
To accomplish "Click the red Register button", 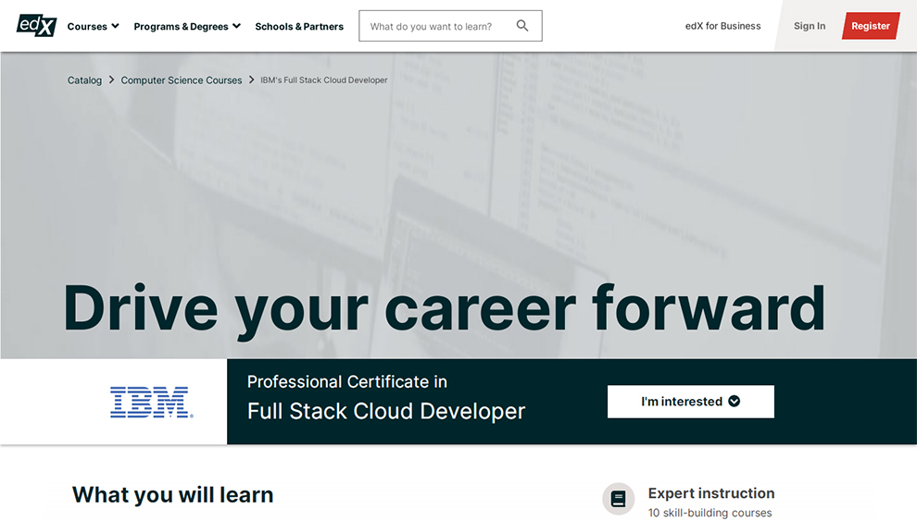I will coord(870,26).
